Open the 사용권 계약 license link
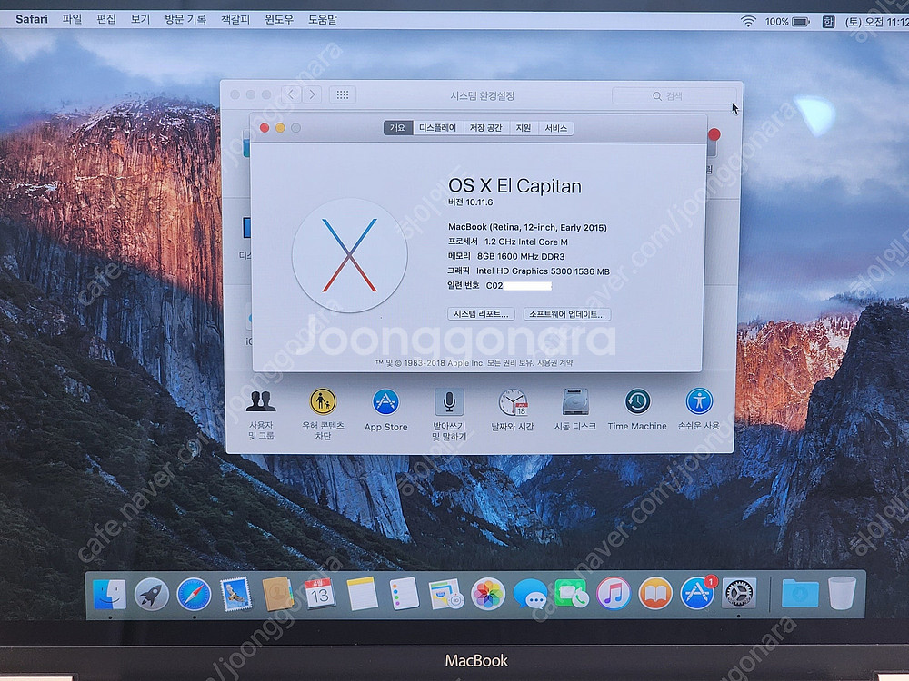The width and height of the screenshot is (909, 681). pos(554,363)
